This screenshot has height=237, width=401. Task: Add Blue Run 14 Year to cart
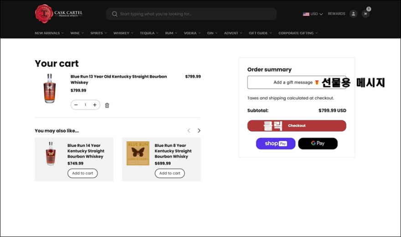click(x=82, y=173)
